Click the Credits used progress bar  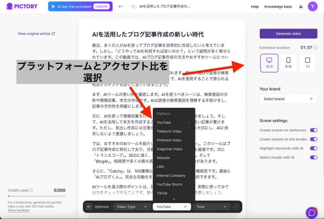pyautogui.click(x=36, y=196)
